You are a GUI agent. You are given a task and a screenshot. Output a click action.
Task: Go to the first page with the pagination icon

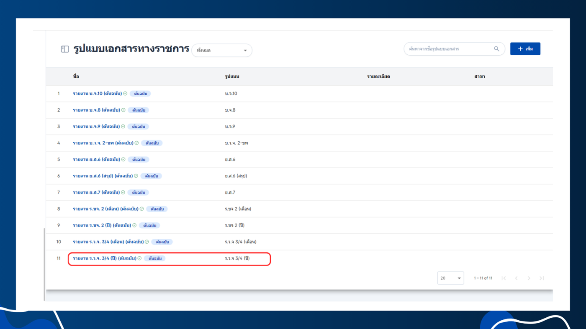tap(504, 278)
